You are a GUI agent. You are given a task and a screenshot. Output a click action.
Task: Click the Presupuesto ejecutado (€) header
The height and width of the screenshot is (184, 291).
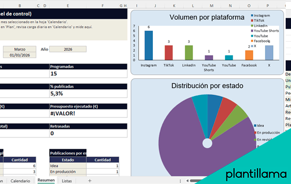[x=88, y=106]
